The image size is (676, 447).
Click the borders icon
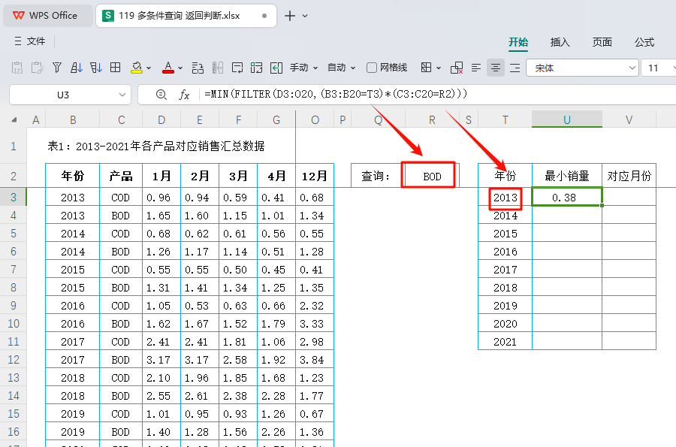click(x=426, y=68)
